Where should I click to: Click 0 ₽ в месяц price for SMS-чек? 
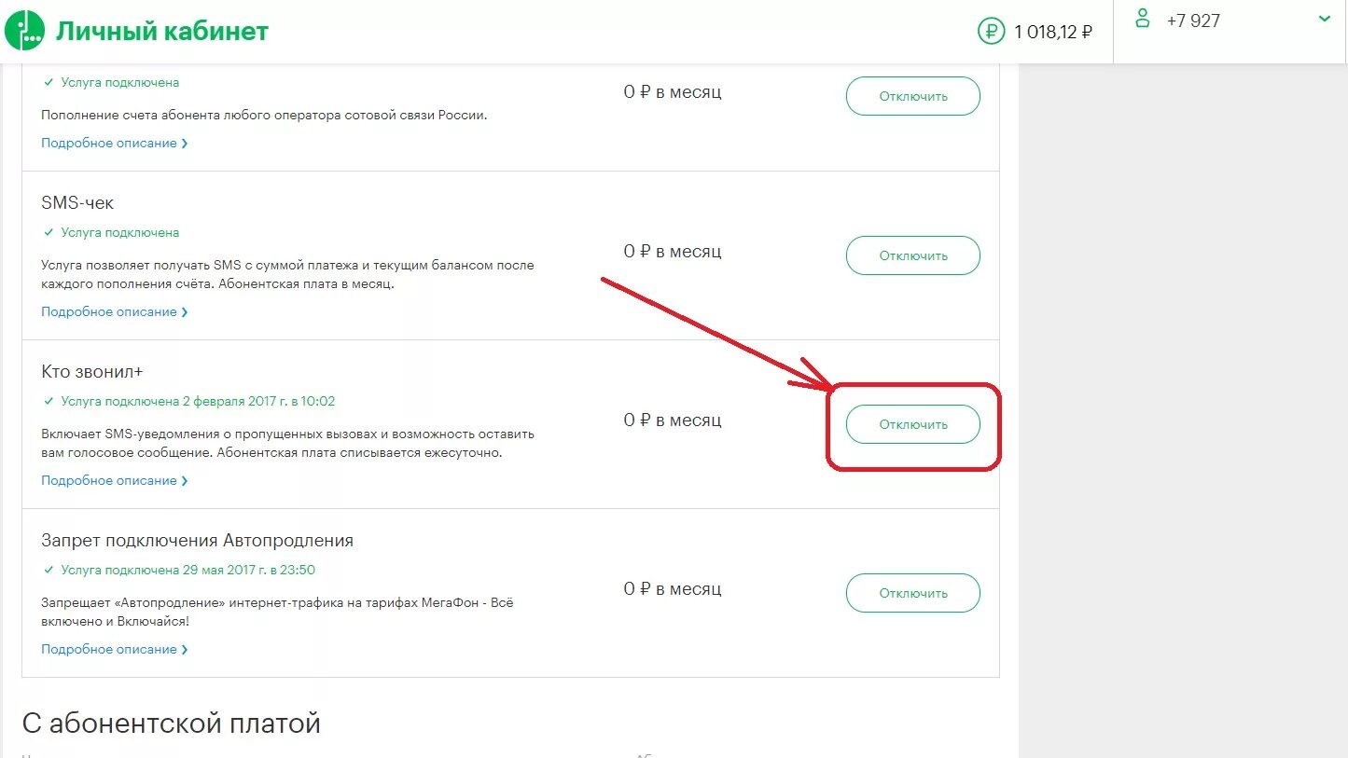[x=673, y=252]
